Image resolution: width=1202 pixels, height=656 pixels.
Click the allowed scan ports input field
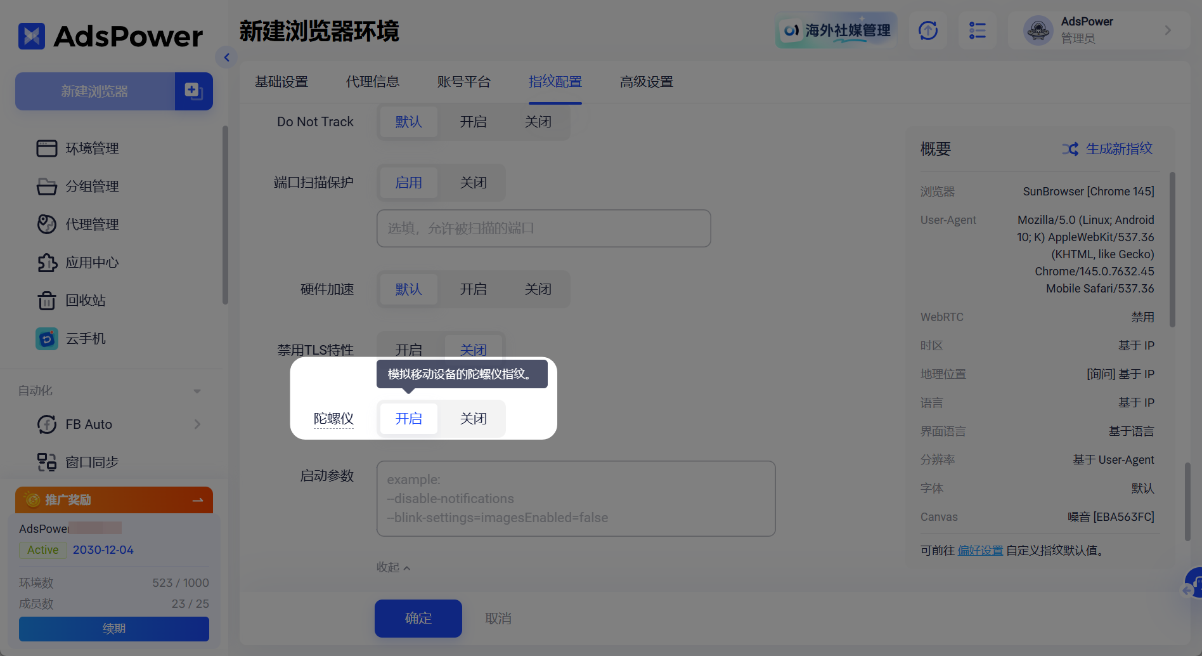(x=544, y=228)
